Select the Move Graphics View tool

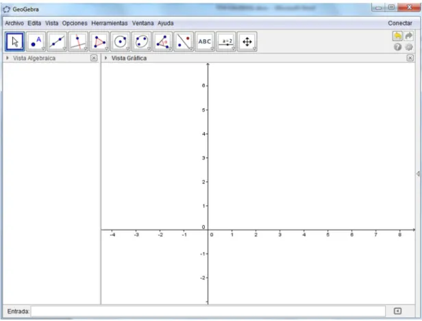[247, 41]
